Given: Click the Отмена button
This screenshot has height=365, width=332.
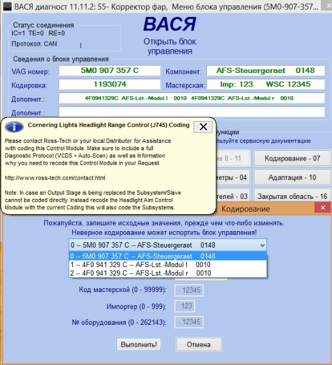Looking at the screenshot, I should pyautogui.click(x=198, y=344).
